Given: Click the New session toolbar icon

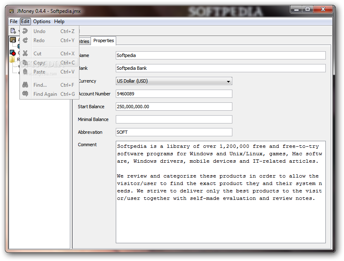Looking at the screenshot, I should click(x=13, y=31).
